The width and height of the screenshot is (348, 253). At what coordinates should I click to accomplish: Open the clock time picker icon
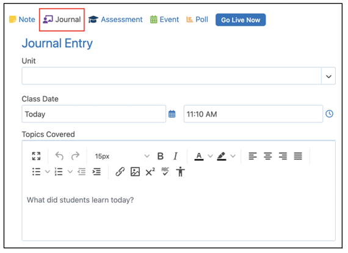pyautogui.click(x=329, y=114)
